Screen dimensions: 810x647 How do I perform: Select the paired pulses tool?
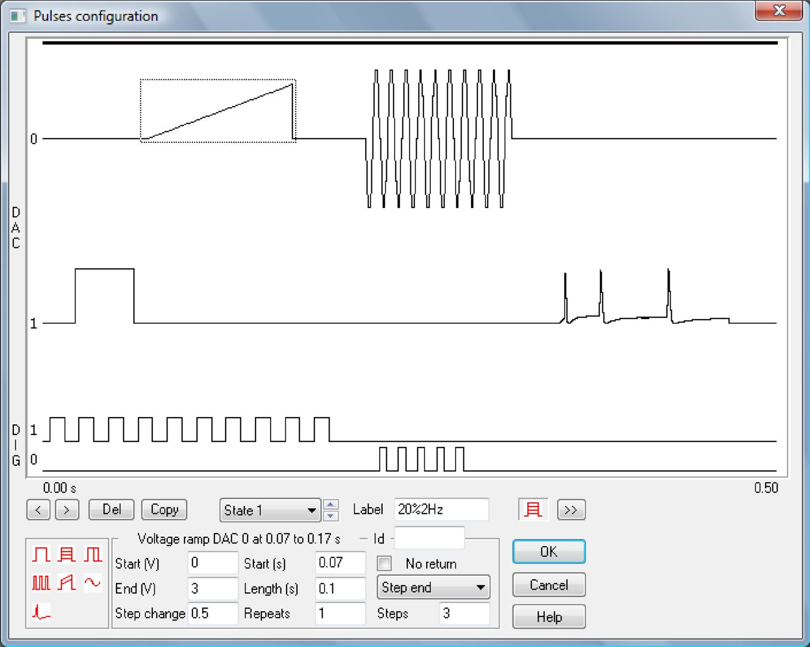93,554
